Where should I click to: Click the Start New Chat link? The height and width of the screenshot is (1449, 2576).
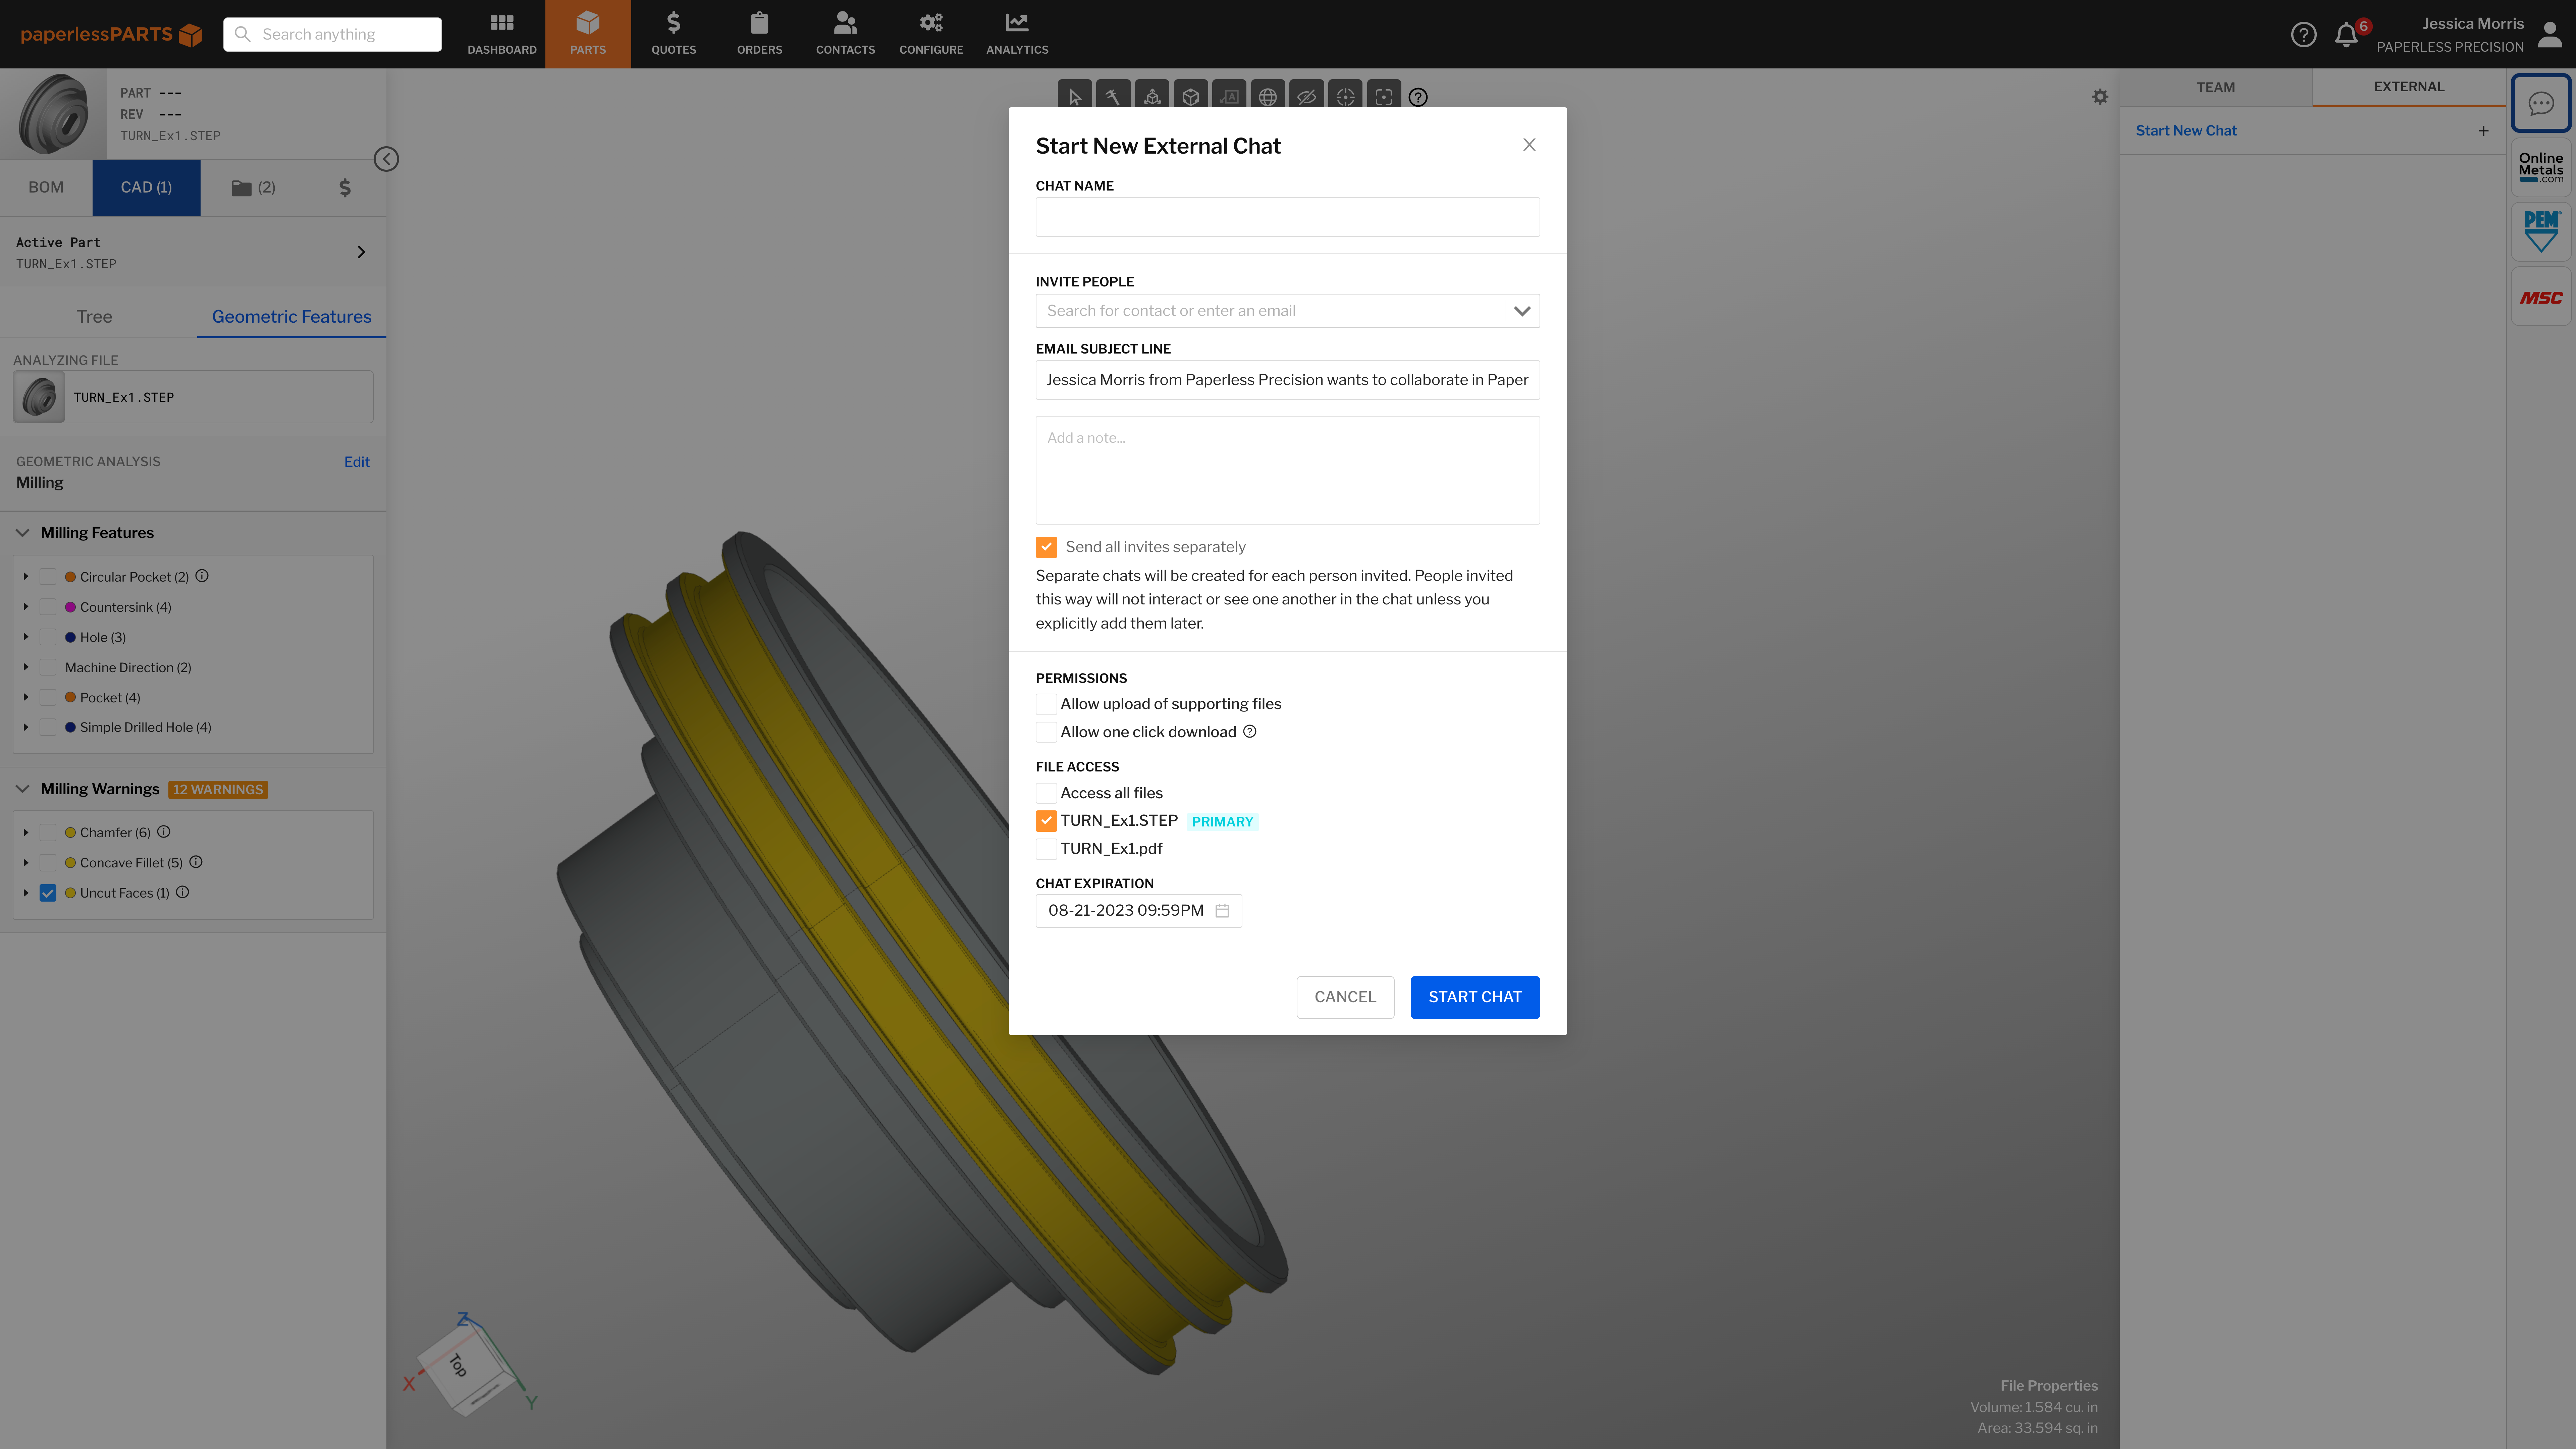(2186, 131)
